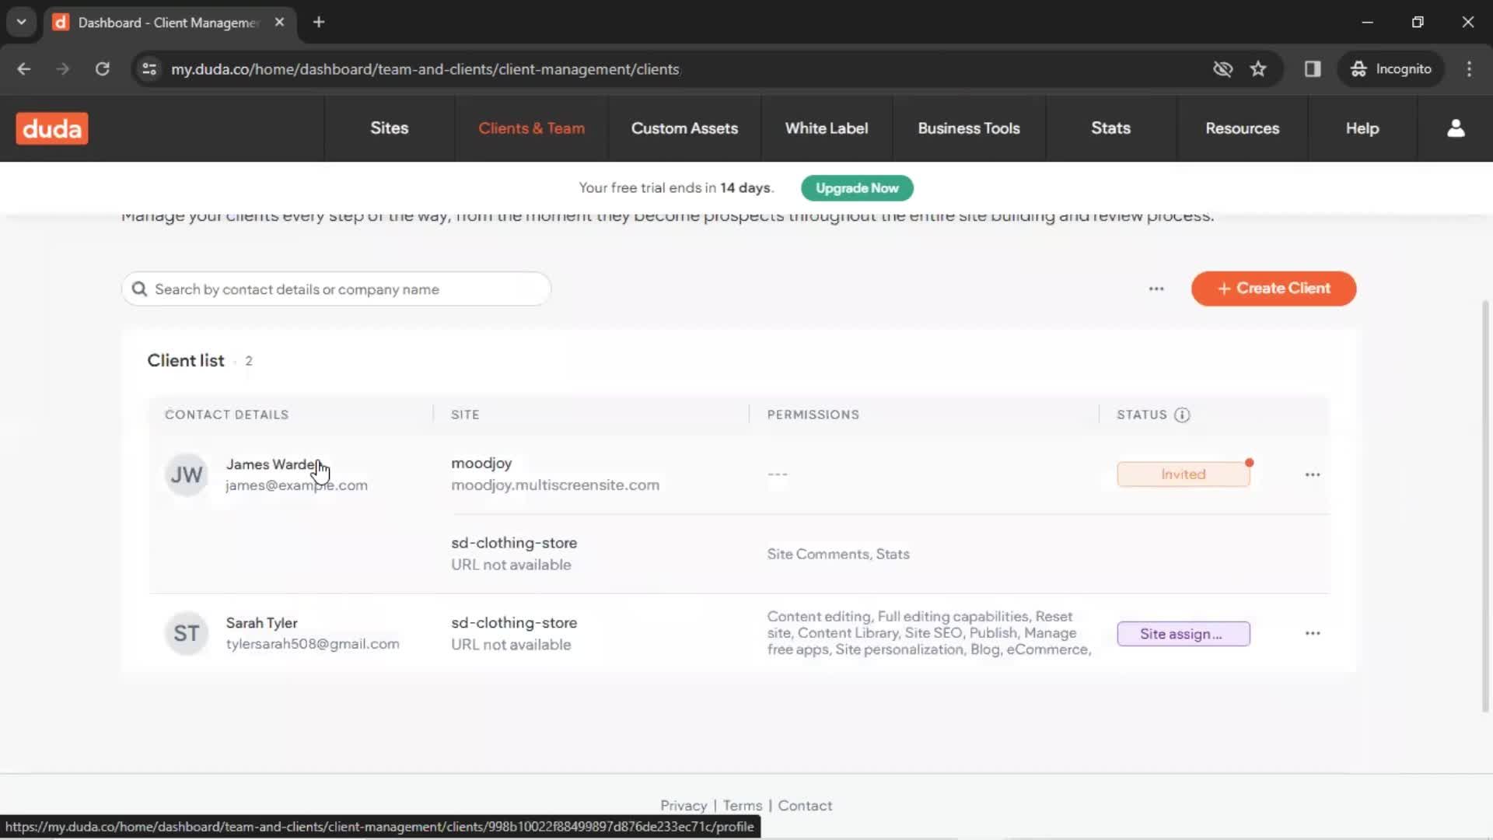Click Sarah Tyler's permissions list text

[x=929, y=633]
